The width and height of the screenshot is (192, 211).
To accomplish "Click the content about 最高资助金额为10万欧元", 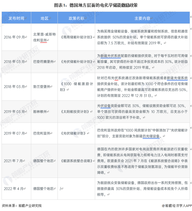I will pyautogui.click(x=142, y=112).
